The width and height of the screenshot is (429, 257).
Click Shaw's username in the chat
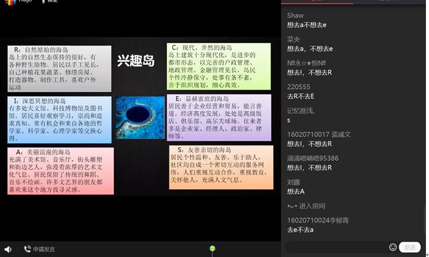tap(295, 15)
